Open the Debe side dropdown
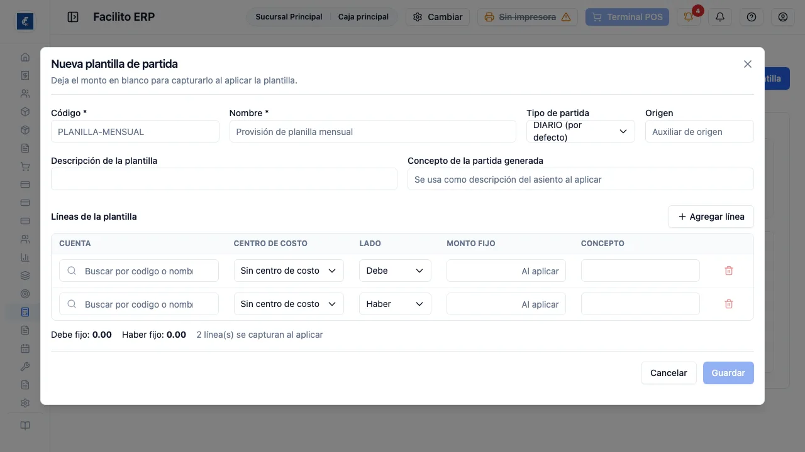 (395, 271)
